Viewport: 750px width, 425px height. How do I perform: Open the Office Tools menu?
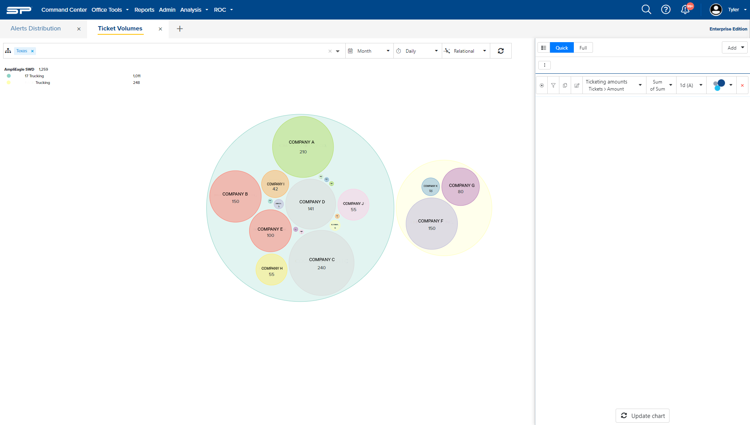[x=110, y=10]
